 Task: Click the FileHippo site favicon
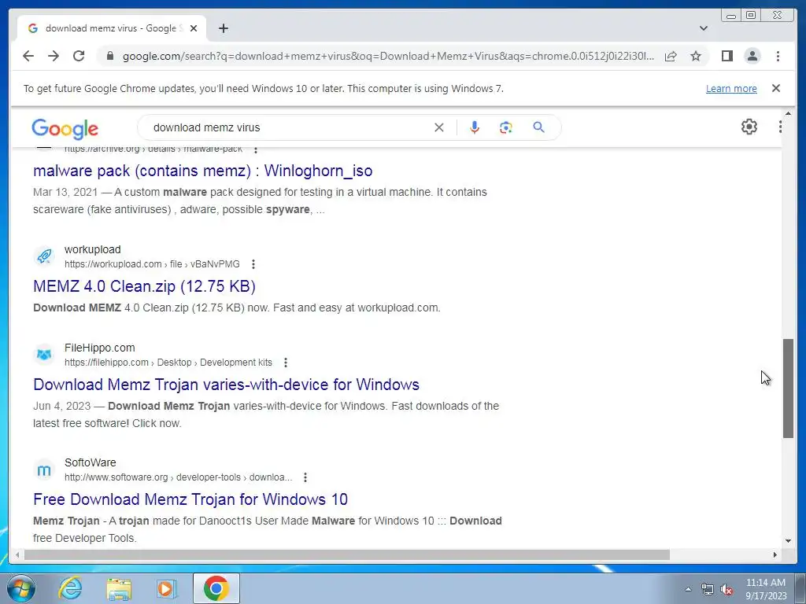pyautogui.click(x=44, y=355)
